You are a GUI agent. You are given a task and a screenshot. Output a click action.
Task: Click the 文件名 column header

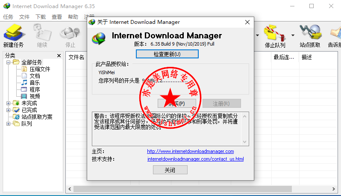pyautogui.click(x=76, y=57)
